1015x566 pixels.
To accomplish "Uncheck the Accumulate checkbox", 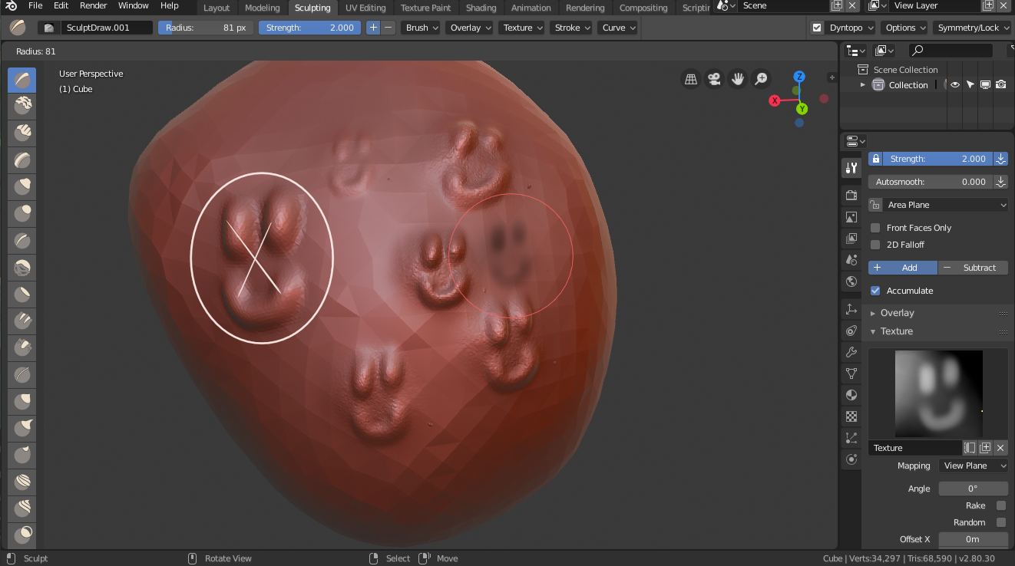I will click(875, 291).
